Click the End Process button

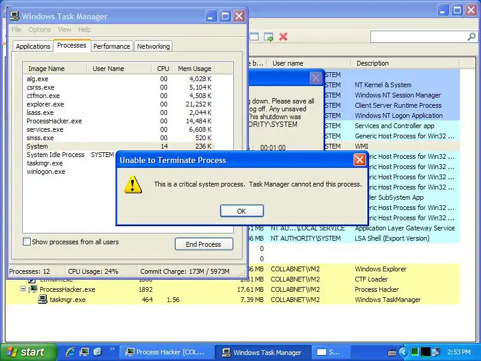click(x=204, y=244)
